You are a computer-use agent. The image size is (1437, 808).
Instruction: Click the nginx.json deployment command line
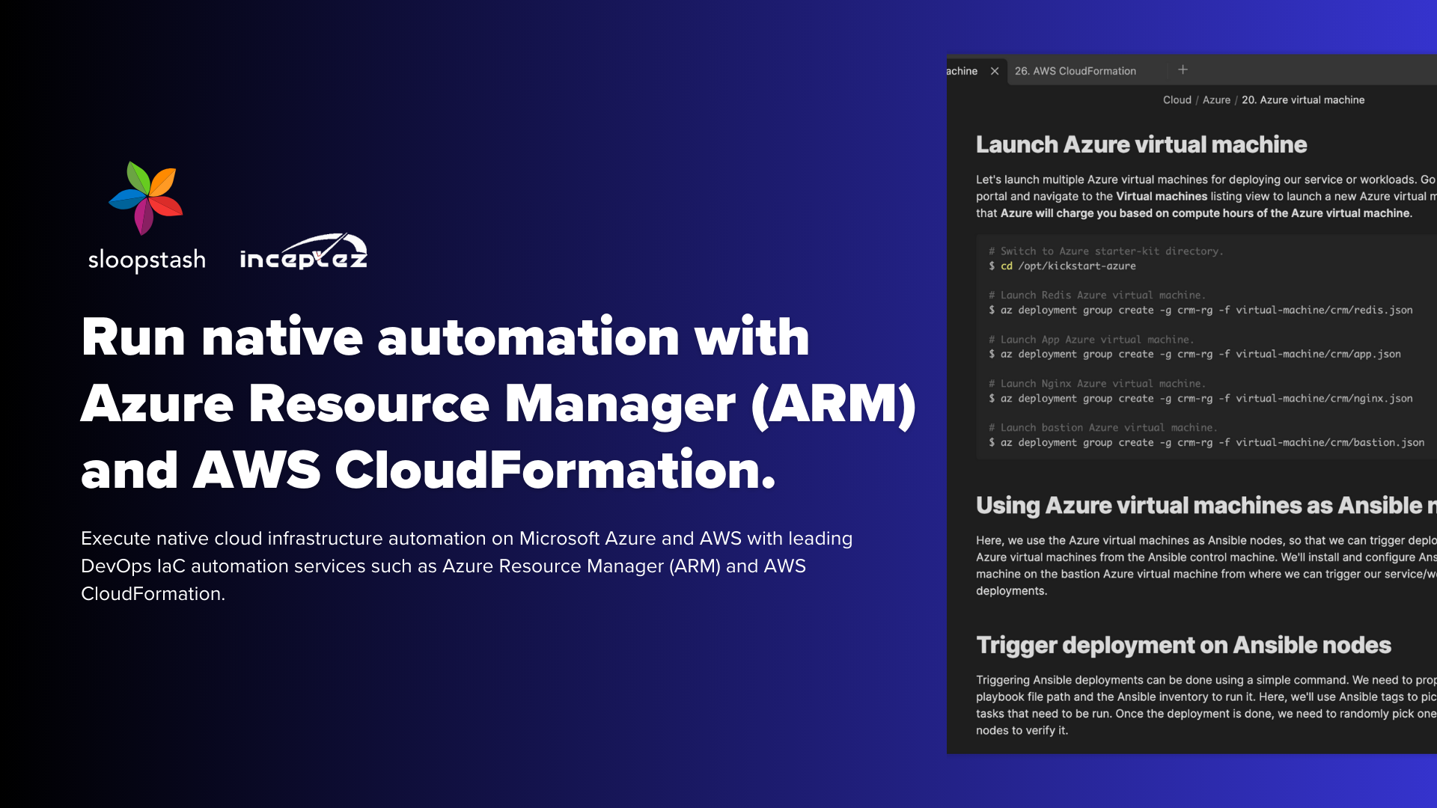1200,398
